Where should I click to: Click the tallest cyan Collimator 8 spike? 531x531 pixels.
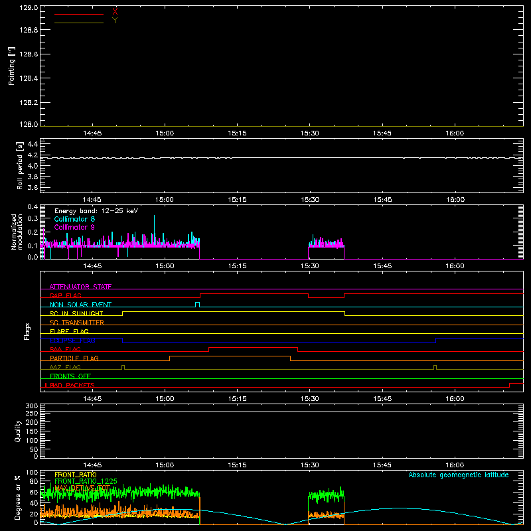[155, 230]
